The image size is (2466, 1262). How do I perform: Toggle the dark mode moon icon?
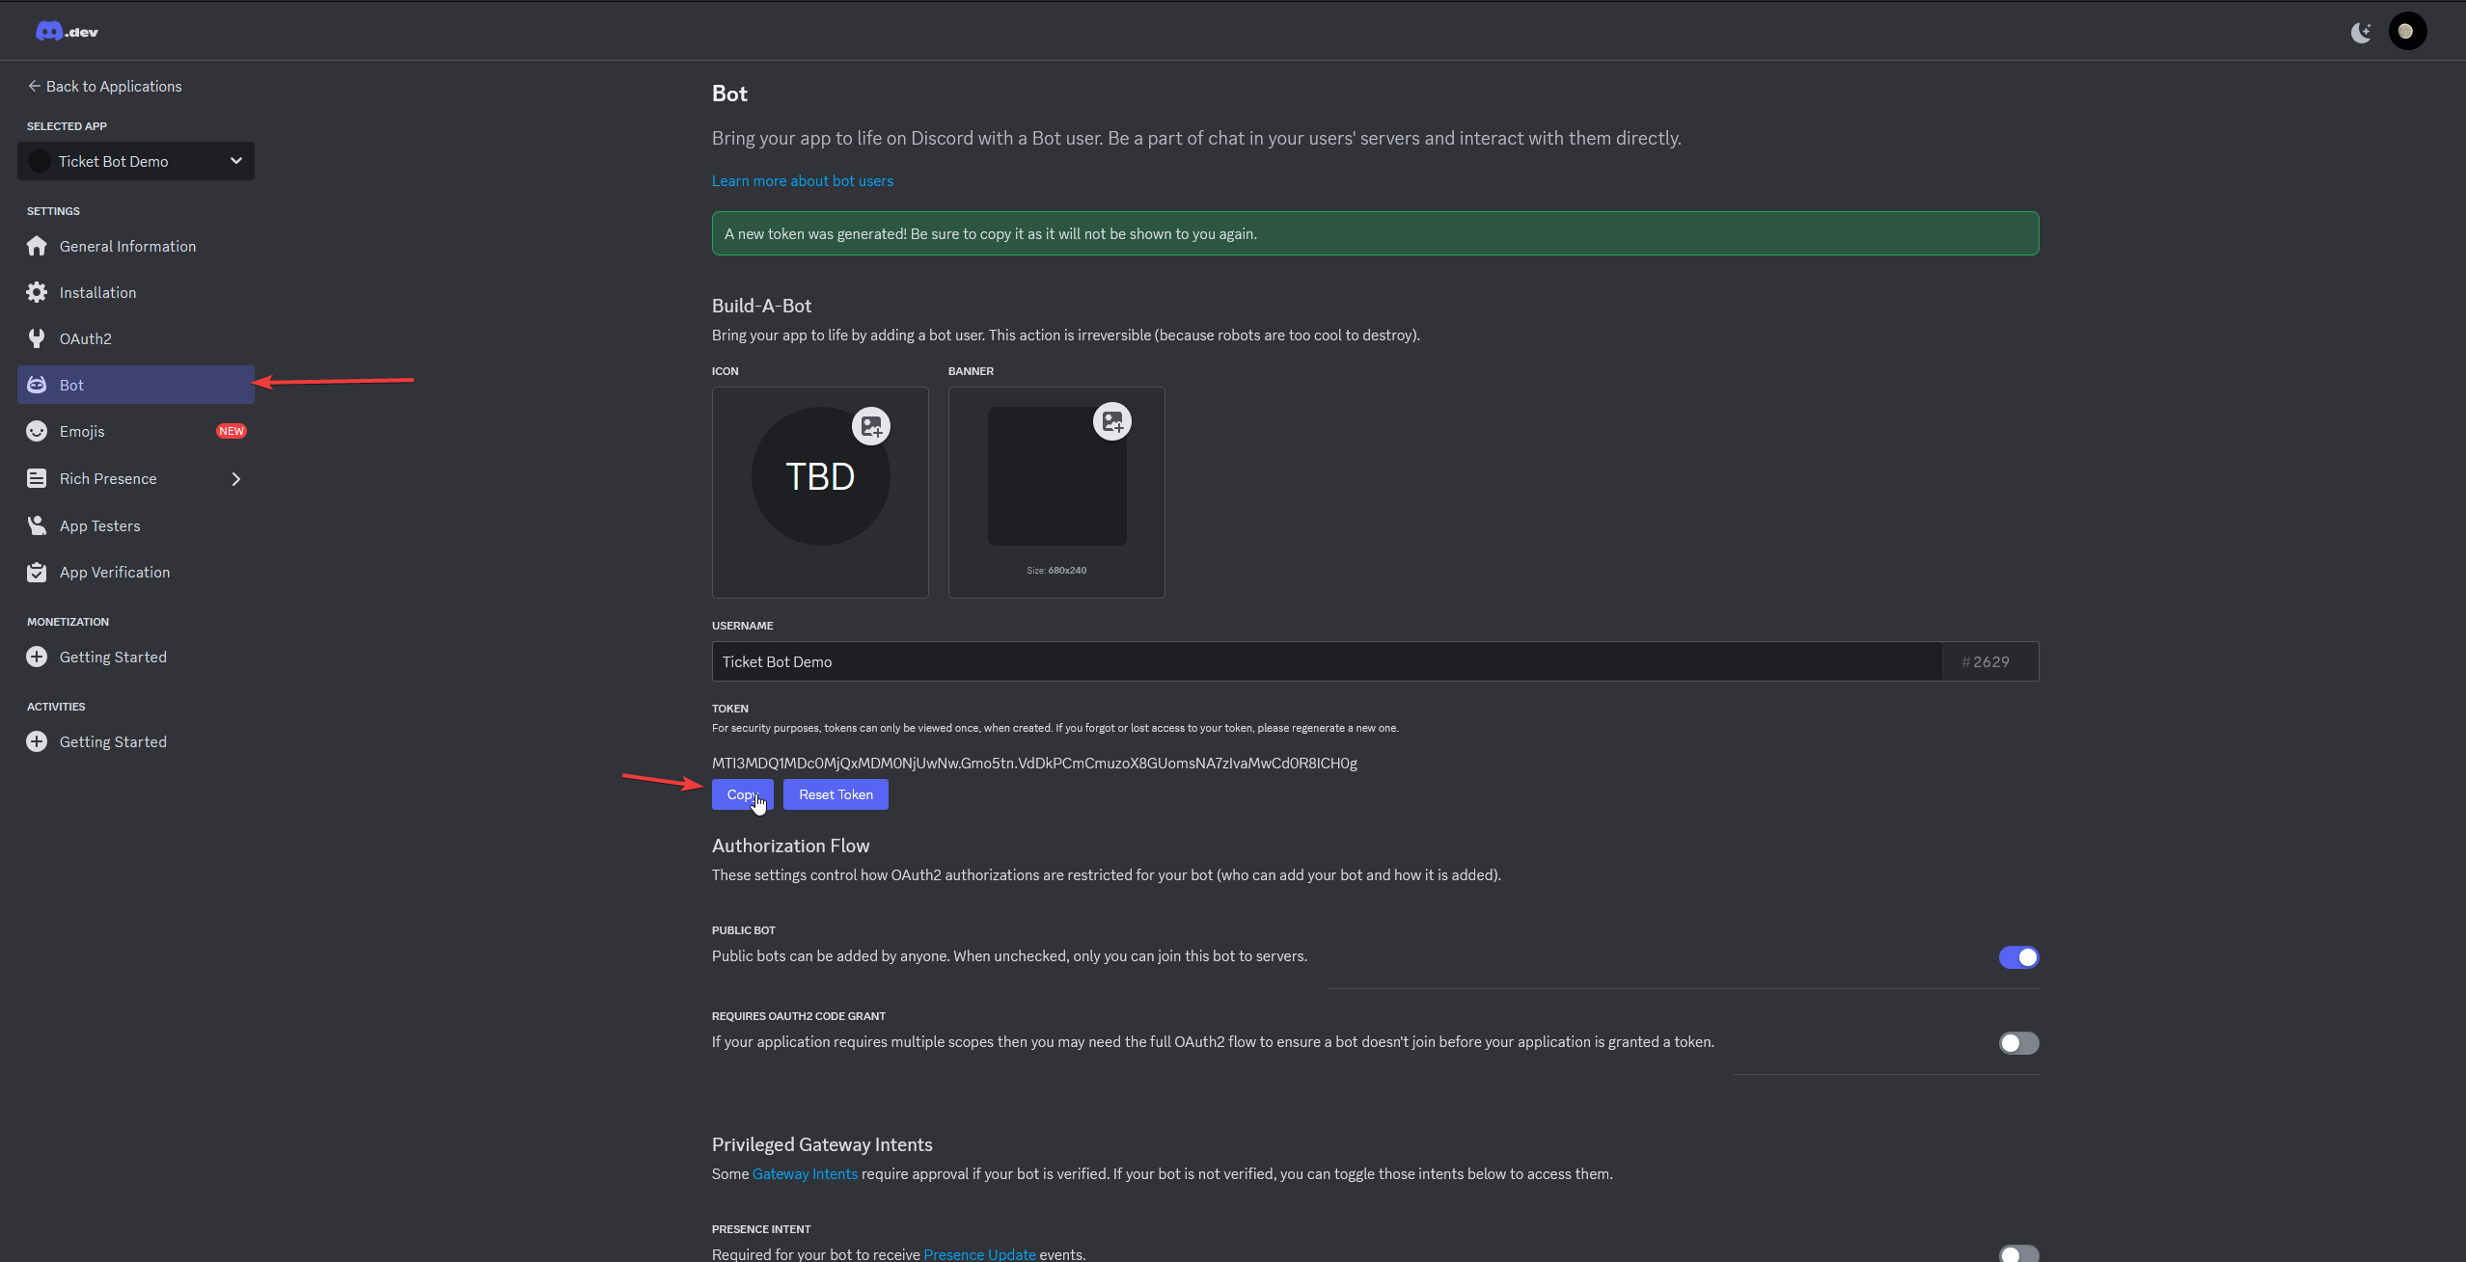pos(2361,32)
